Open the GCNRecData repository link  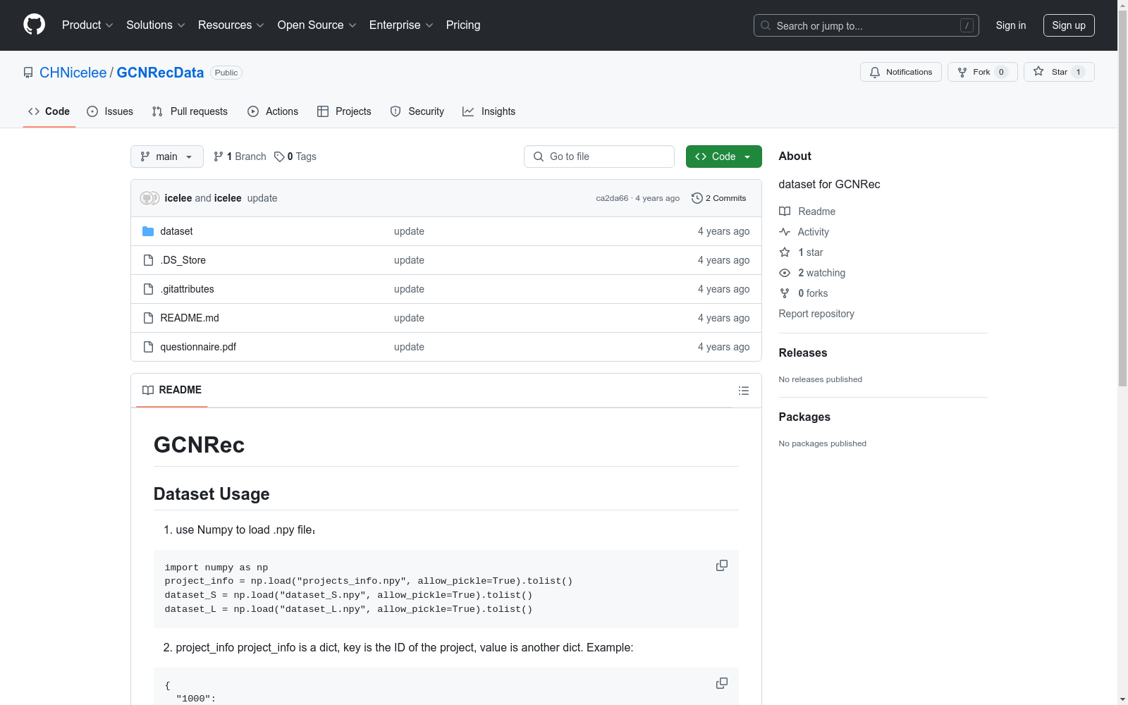pos(160,73)
